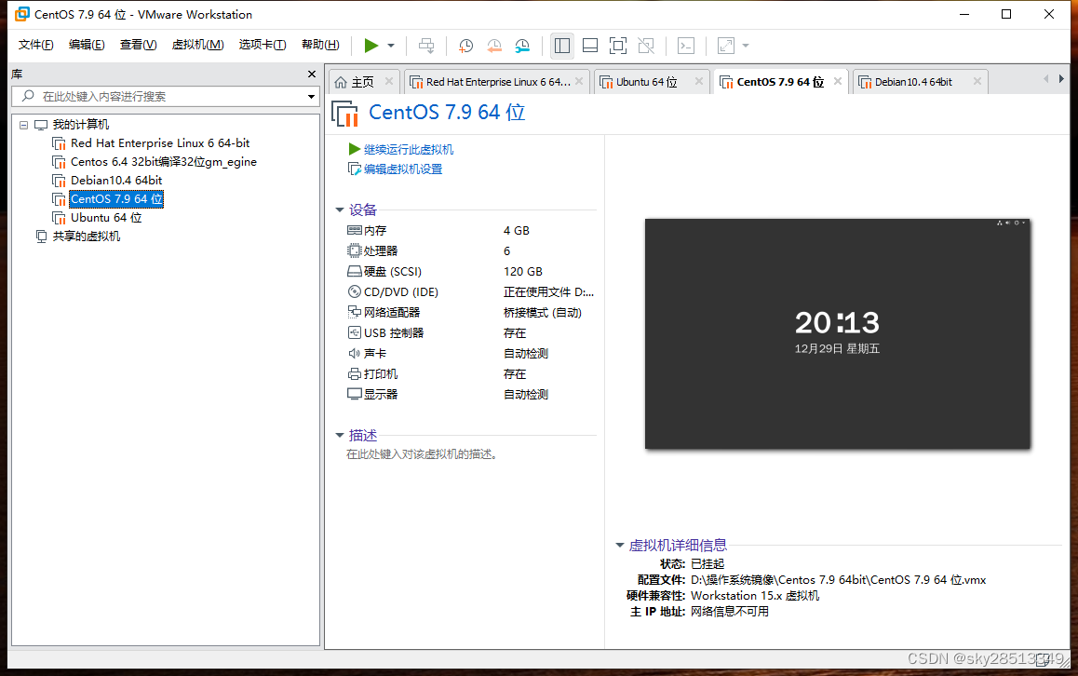This screenshot has height=676, width=1078.
Task: Collapse the 我的计算机 tree node
Action: pyautogui.click(x=24, y=125)
